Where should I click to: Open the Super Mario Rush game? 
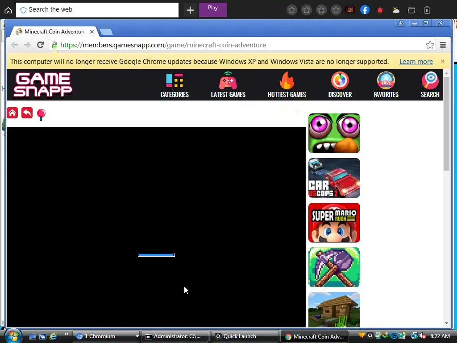pos(334,222)
